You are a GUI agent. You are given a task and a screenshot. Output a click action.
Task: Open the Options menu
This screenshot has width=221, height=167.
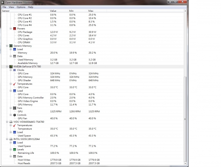21,7
